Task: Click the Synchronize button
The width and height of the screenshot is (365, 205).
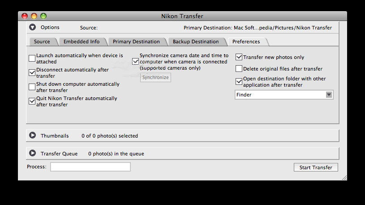Action: click(155, 77)
